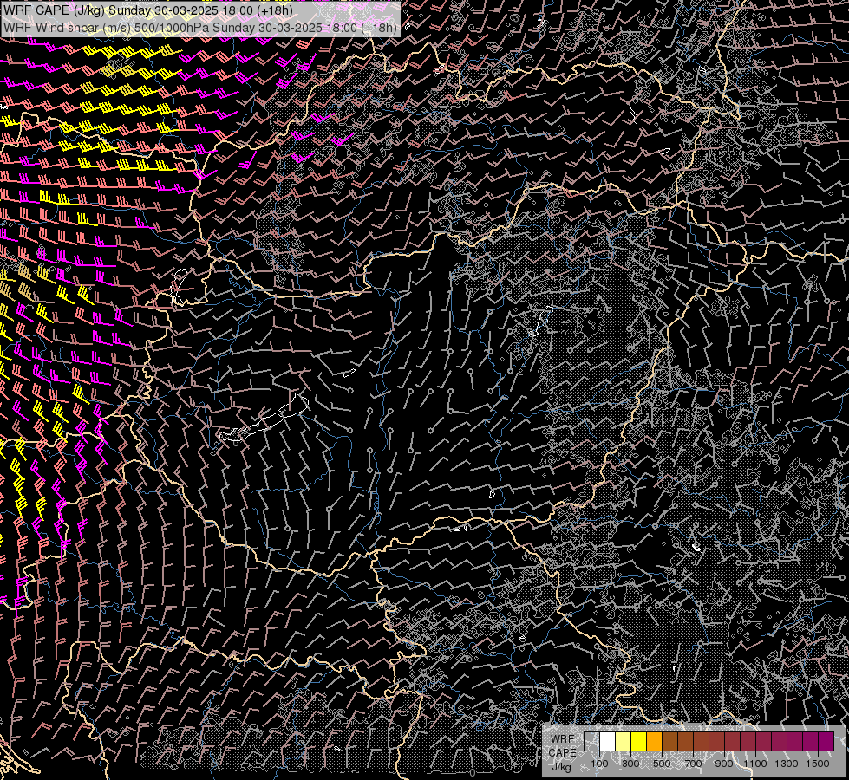849x780 pixels.
Task: Click the legend value 900
Action: pos(724,764)
